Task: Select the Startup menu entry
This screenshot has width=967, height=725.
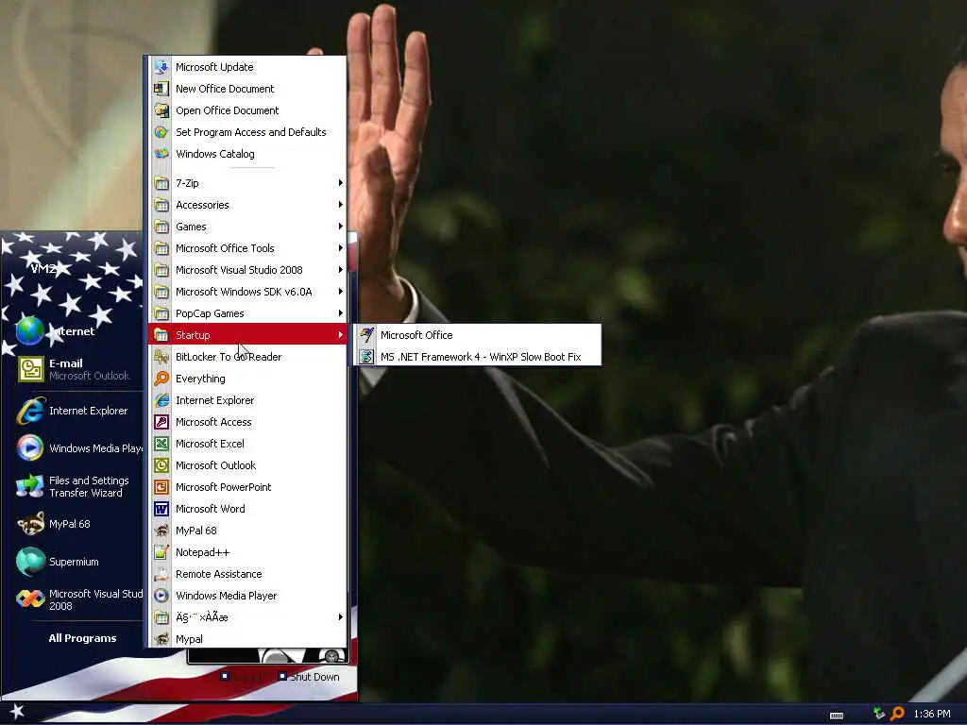Action: [248, 335]
